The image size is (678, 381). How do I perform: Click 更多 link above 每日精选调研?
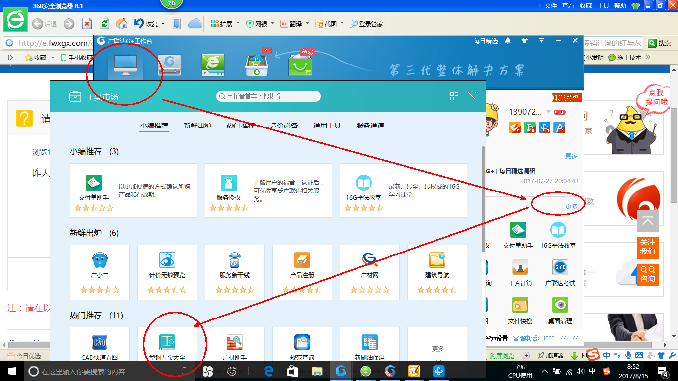pyautogui.click(x=571, y=156)
